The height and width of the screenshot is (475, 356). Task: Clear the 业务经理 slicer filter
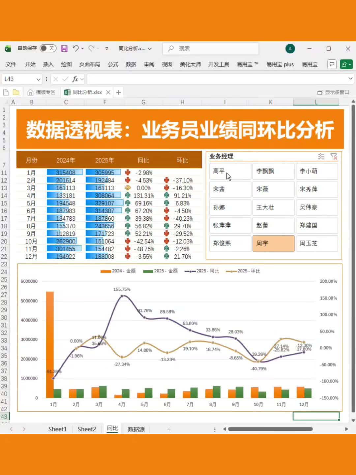tap(335, 157)
